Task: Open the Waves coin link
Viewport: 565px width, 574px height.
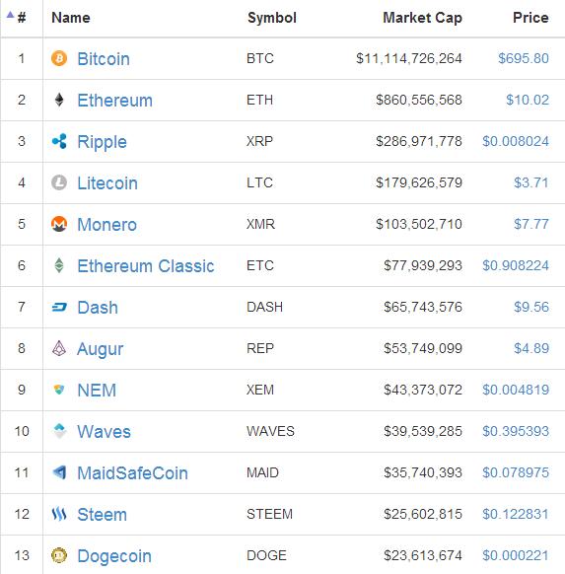Action: tap(104, 432)
